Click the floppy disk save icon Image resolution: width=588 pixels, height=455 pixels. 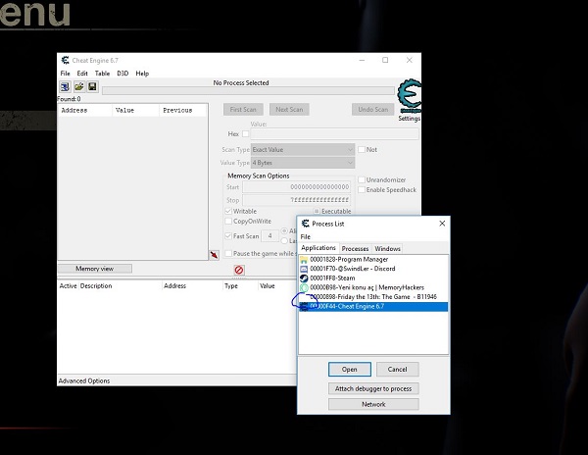coord(93,87)
